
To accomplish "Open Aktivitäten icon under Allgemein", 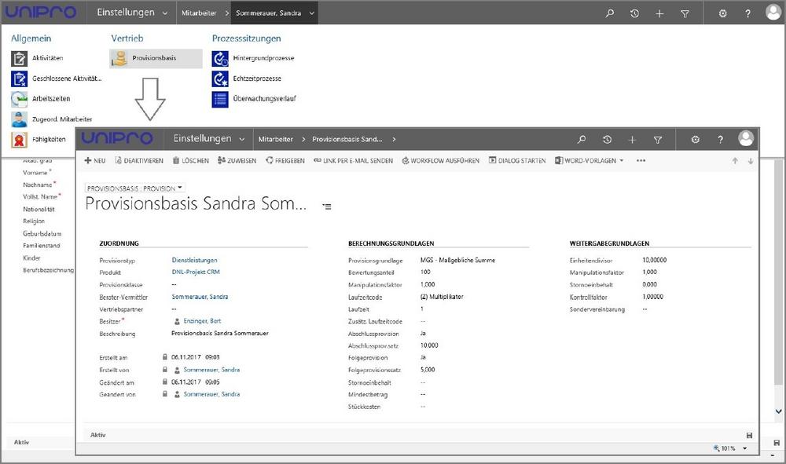I will 19,59.
